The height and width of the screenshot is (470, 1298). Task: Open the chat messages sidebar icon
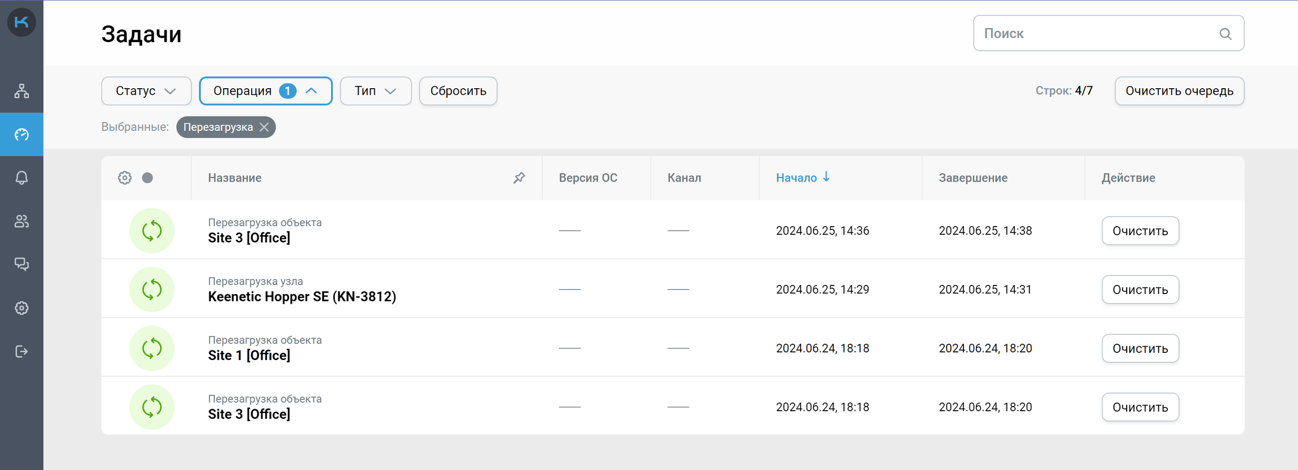[x=21, y=264]
